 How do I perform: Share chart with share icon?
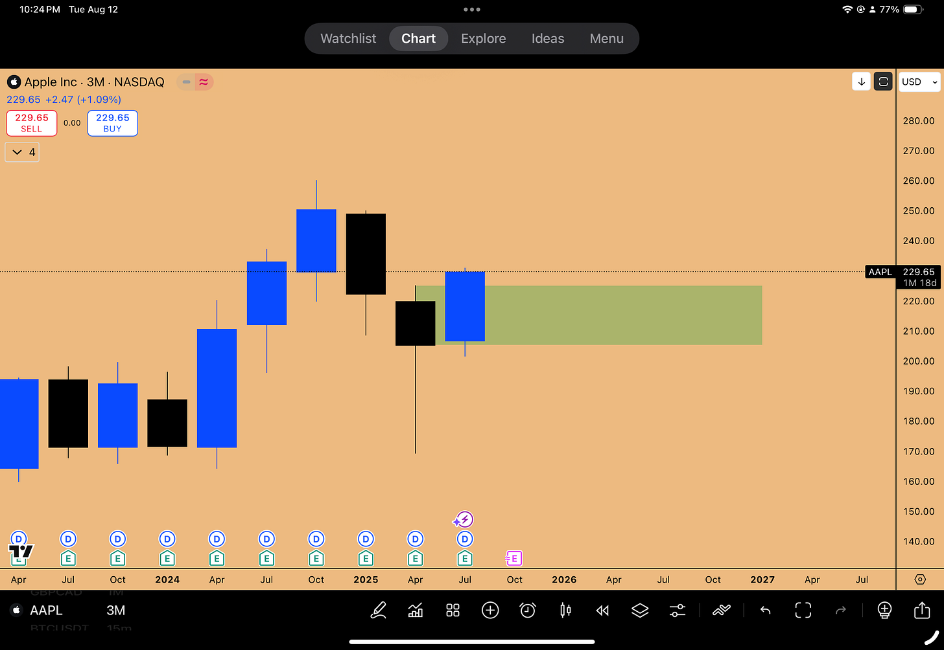(x=921, y=610)
